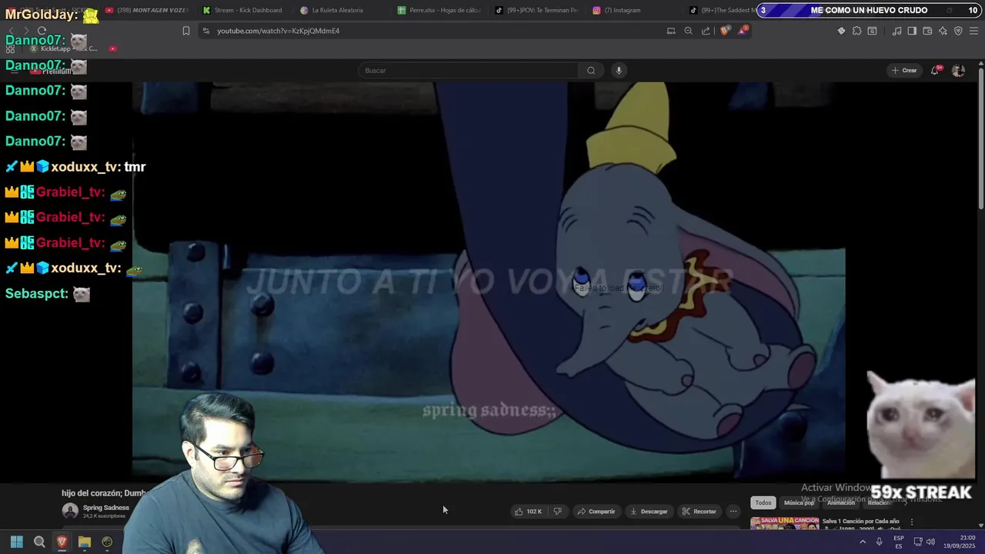Open more actions three-dot menu under video
The height and width of the screenshot is (554, 985).
(x=733, y=512)
